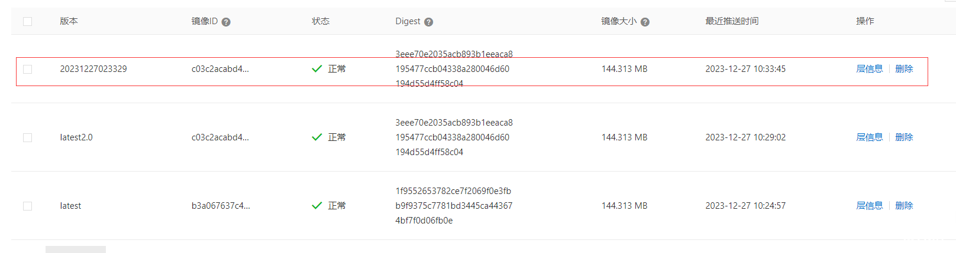Screen dimensions: 956x253
Task: Click image ID c03c2acabd4... in latest2.0 row
Action: [x=220, y=137]
